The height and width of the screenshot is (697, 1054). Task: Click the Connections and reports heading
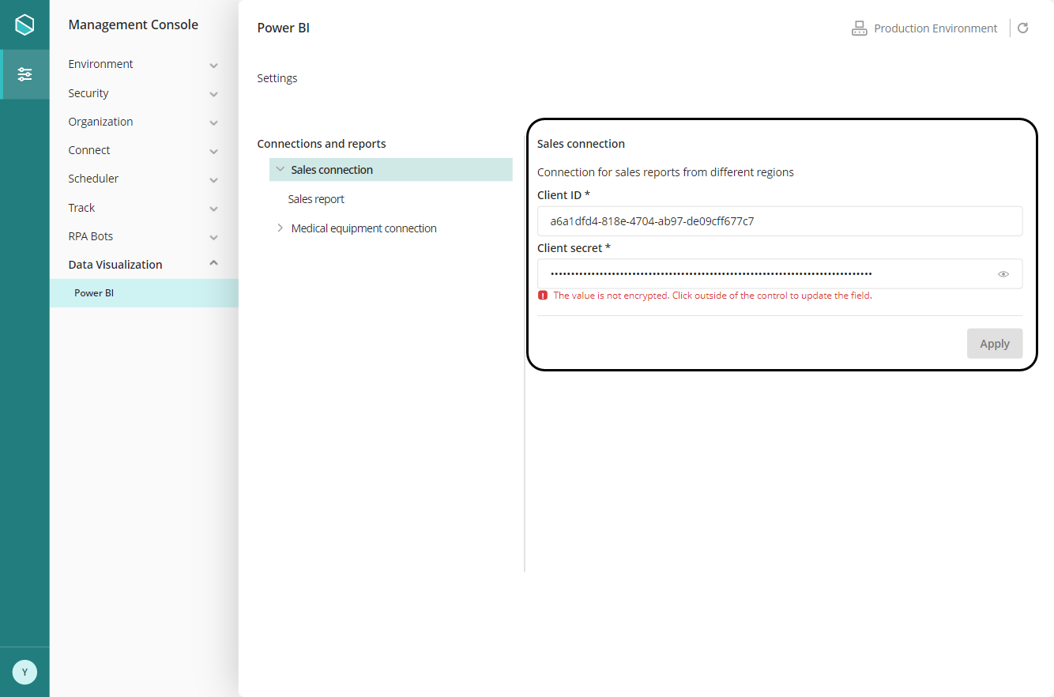tap(322, 144)
